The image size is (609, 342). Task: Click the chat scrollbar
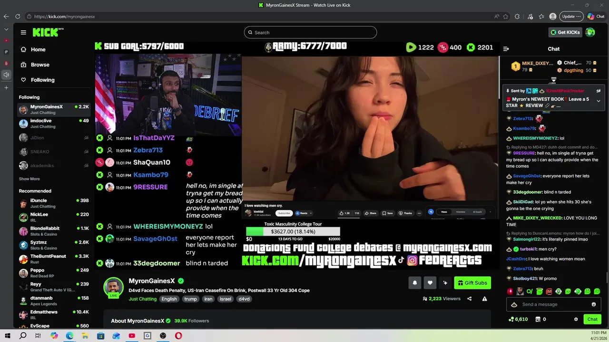[607, 277]
